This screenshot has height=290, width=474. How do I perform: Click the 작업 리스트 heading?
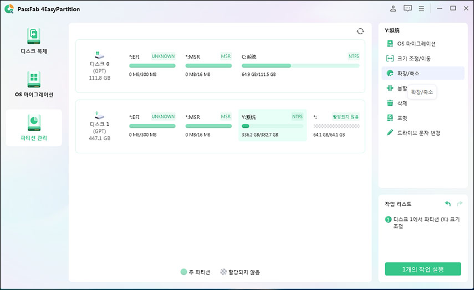(398, 204)
